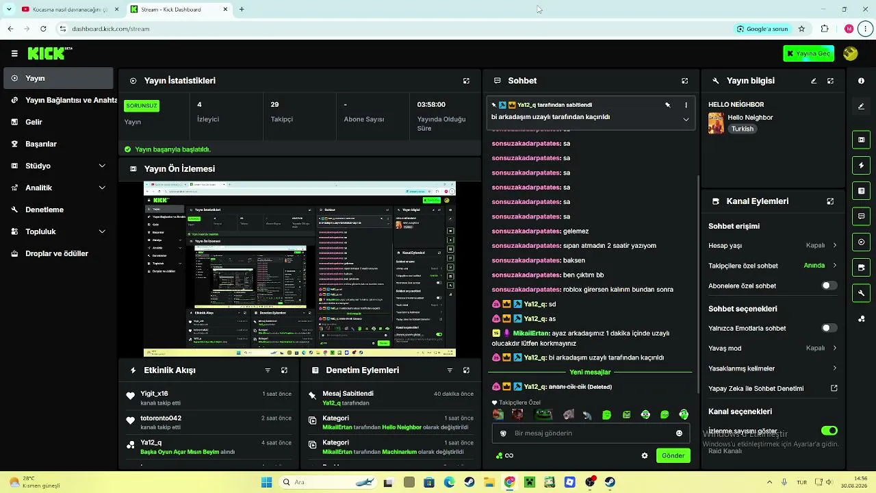Image resolution: width=876 pixels, height=493 pixels.
Task: Open Chrome from the Windows taskbar
Action: click(x=509, y=482)
